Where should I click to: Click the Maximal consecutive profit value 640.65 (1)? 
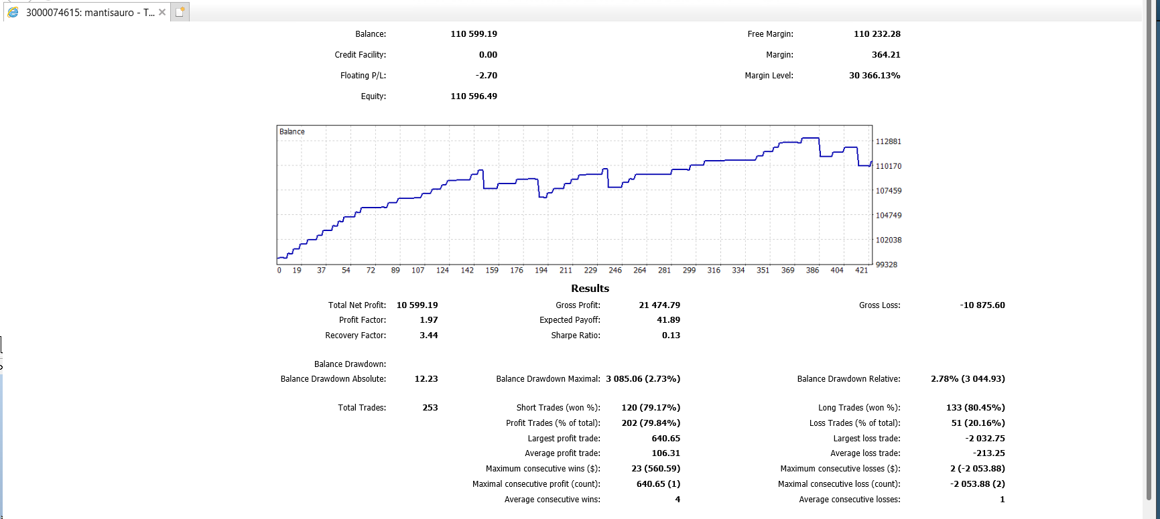click(x=658, y=484)
